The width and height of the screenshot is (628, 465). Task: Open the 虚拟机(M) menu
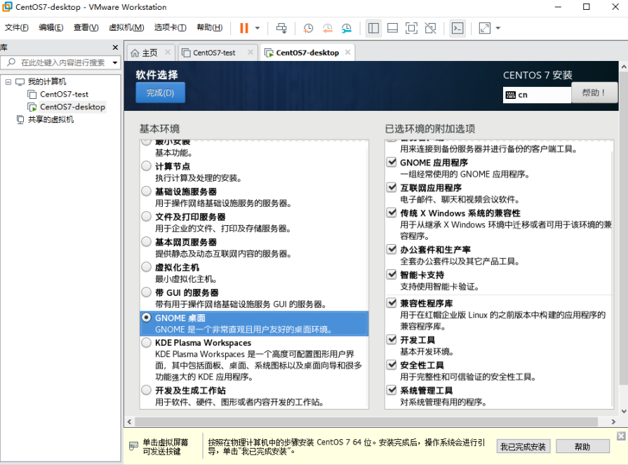pos(126,27)
